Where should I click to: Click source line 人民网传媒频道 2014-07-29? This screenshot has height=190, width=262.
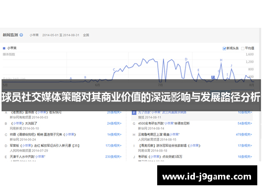[29, 151]
